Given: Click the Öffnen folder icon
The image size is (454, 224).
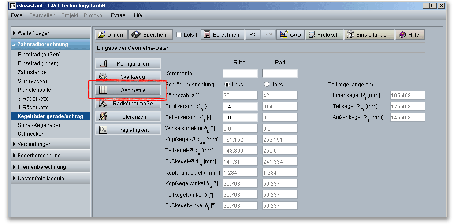Looking at the screenshot, I should click(102, 35).
